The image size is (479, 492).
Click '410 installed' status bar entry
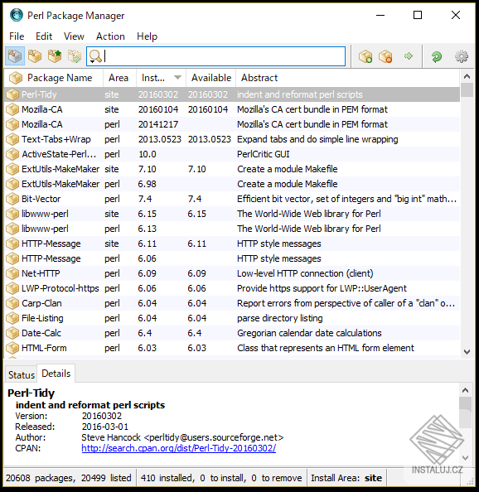[221, 478]
